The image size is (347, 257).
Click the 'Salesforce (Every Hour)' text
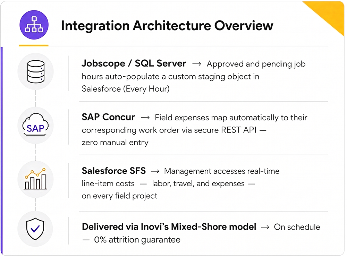click(126, 89)
